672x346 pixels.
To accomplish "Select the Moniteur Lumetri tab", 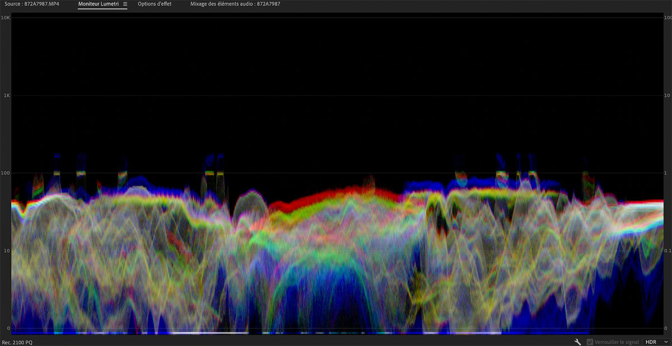I will click(98, 4).
